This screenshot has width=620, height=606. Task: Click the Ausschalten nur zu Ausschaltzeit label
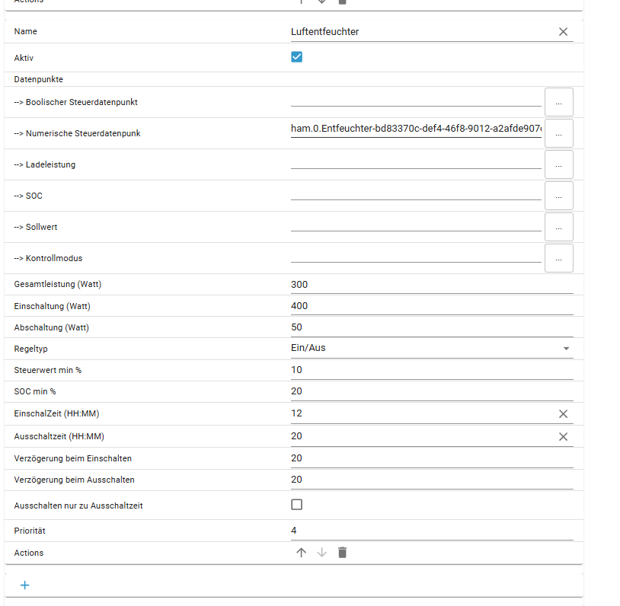78,506
